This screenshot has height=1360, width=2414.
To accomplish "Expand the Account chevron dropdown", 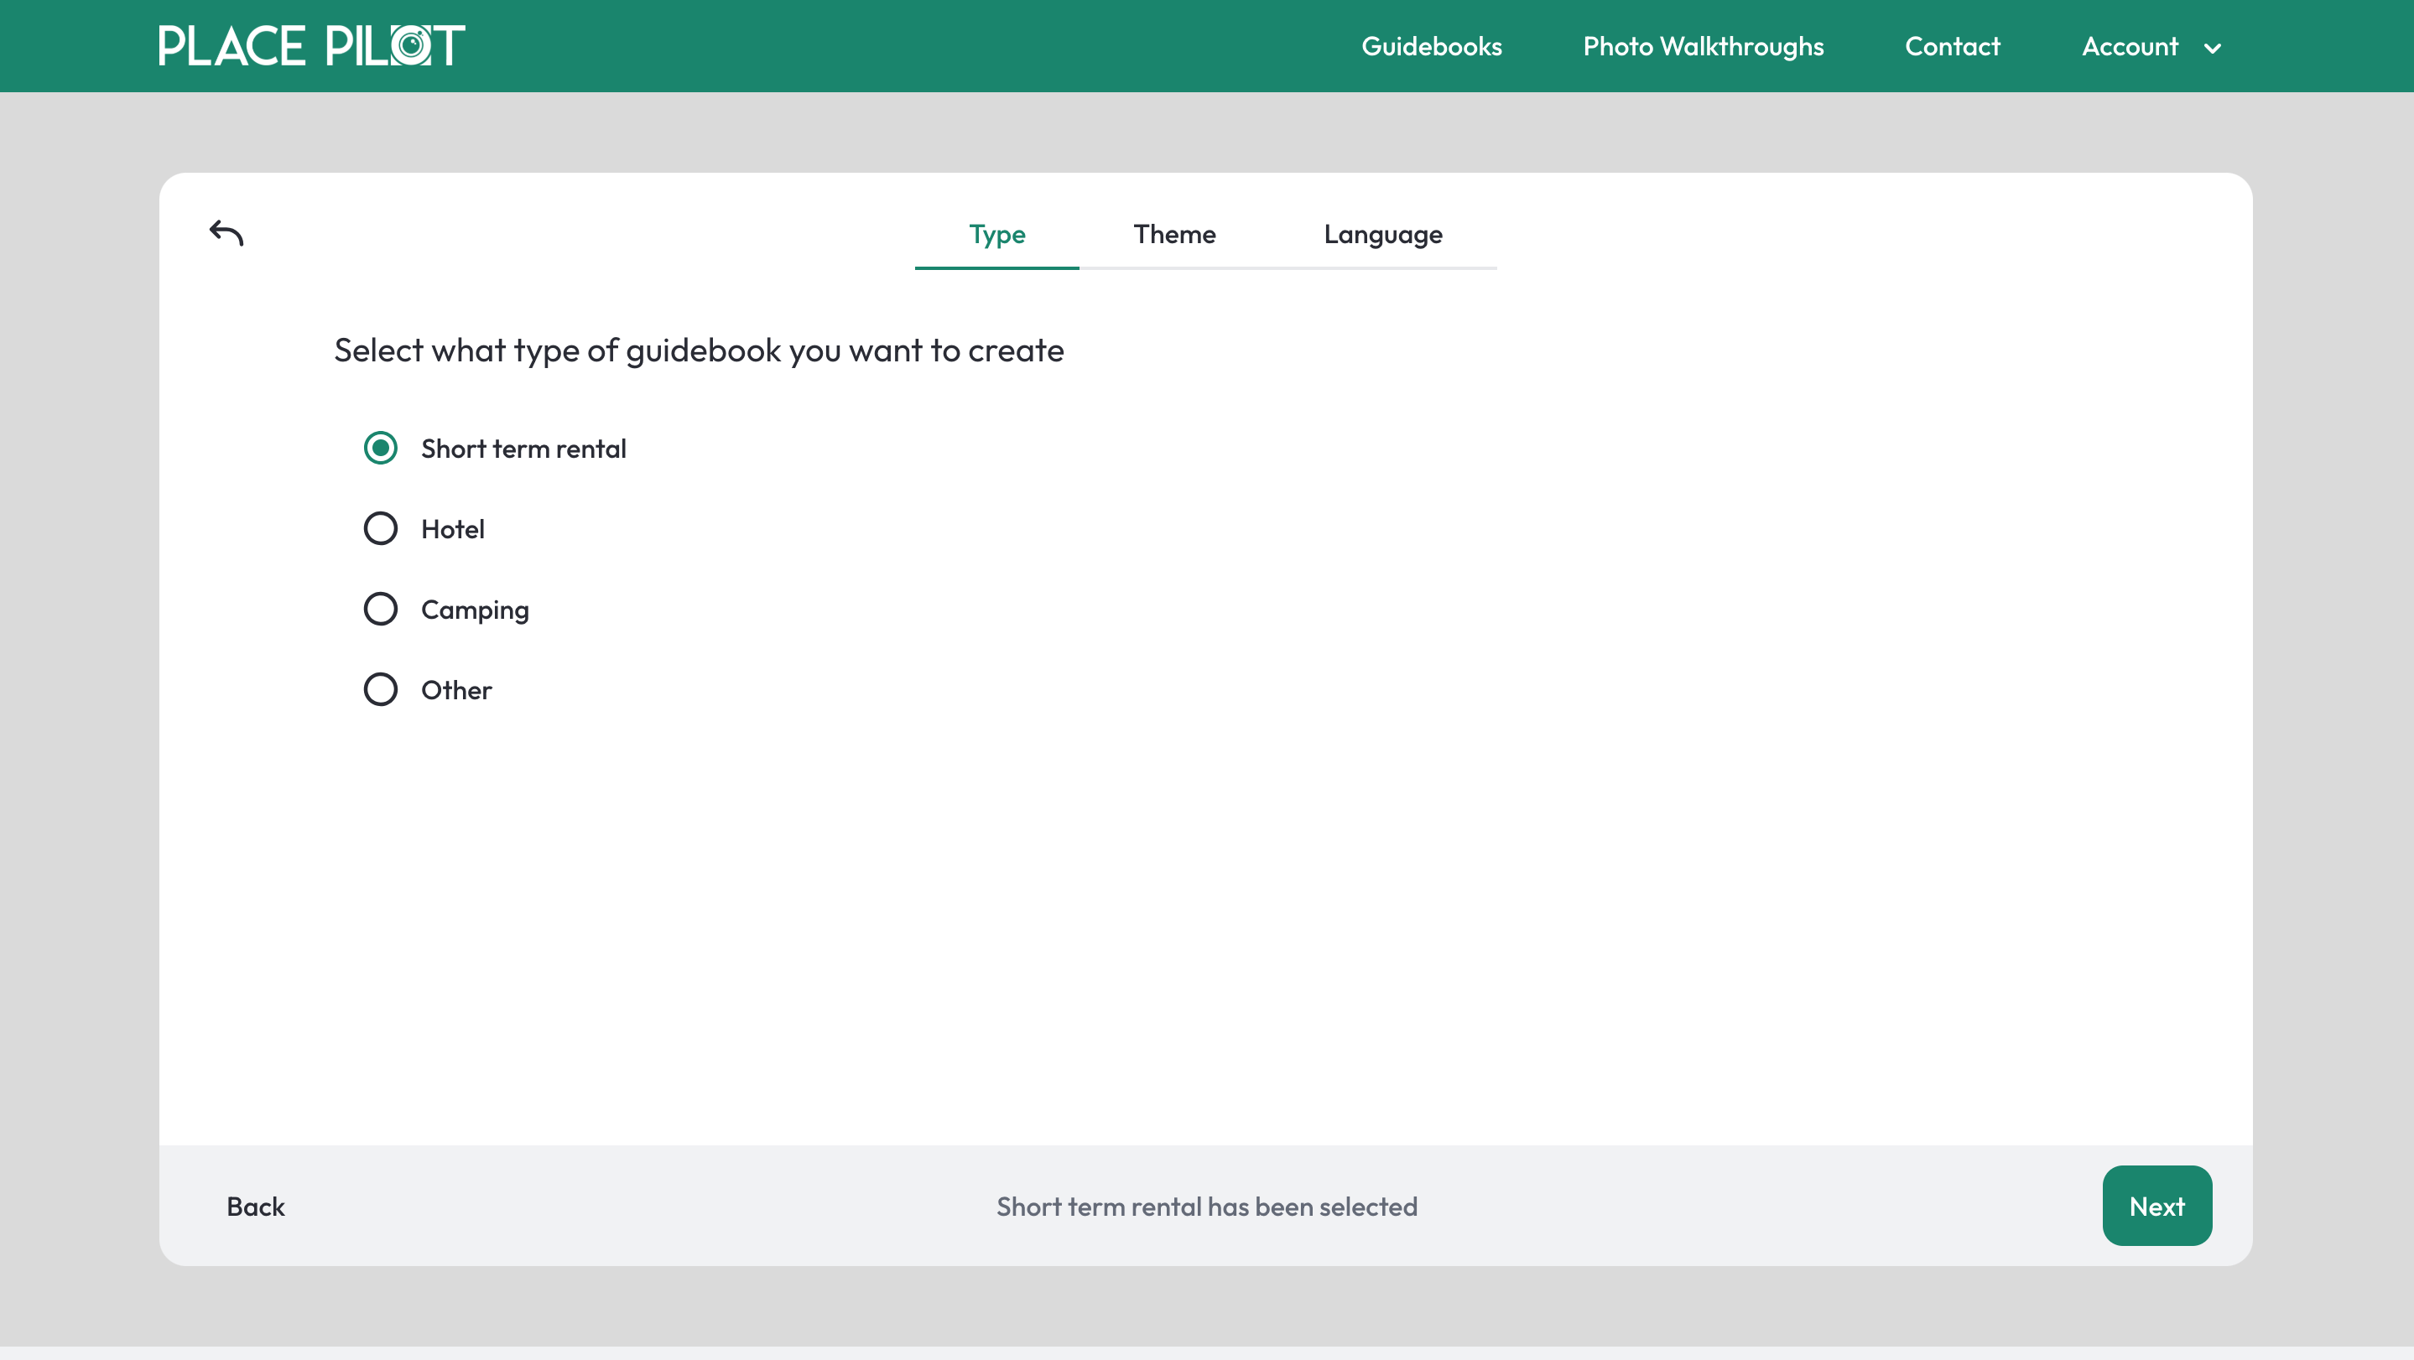I will [2213, 48].
